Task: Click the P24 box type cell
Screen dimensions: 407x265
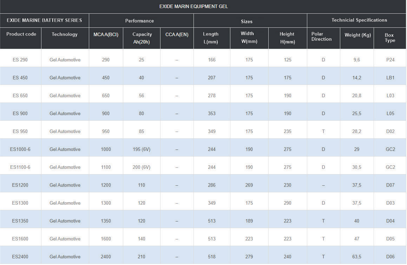Action: [x=390, y=60]
